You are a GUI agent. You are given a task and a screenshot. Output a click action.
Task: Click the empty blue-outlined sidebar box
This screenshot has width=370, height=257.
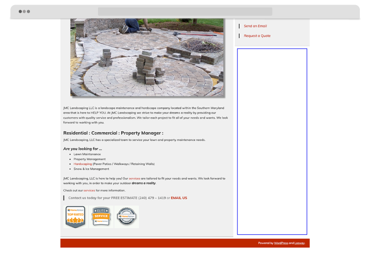[272, 141]
